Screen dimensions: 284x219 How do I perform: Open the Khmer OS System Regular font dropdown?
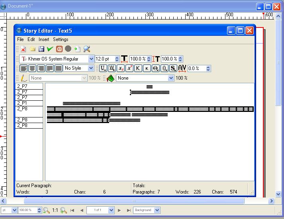(x=91, y=59)
